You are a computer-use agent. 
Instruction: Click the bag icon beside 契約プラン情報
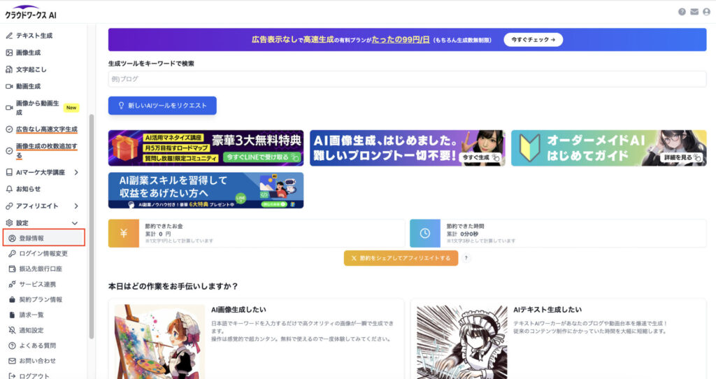click(13, 299)
